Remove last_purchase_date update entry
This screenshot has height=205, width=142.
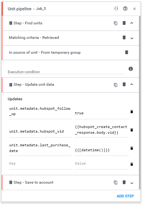132,148
